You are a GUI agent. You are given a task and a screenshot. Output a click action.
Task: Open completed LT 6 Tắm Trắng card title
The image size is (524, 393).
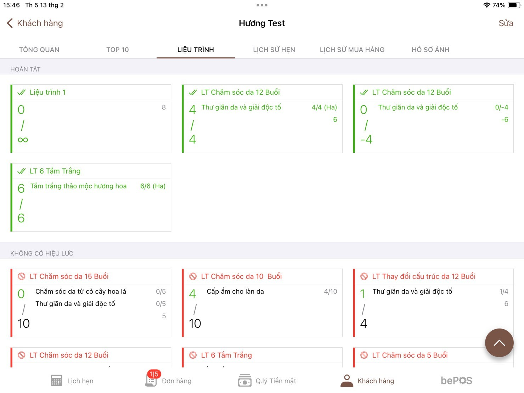point(55,171)
